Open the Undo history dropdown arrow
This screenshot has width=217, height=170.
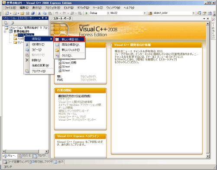(x=60, y=13)
